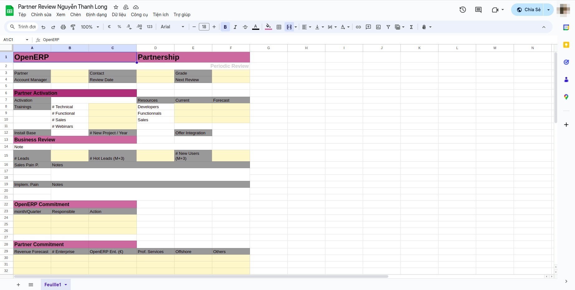Insert link icon in toolbar

click(358, 27)
